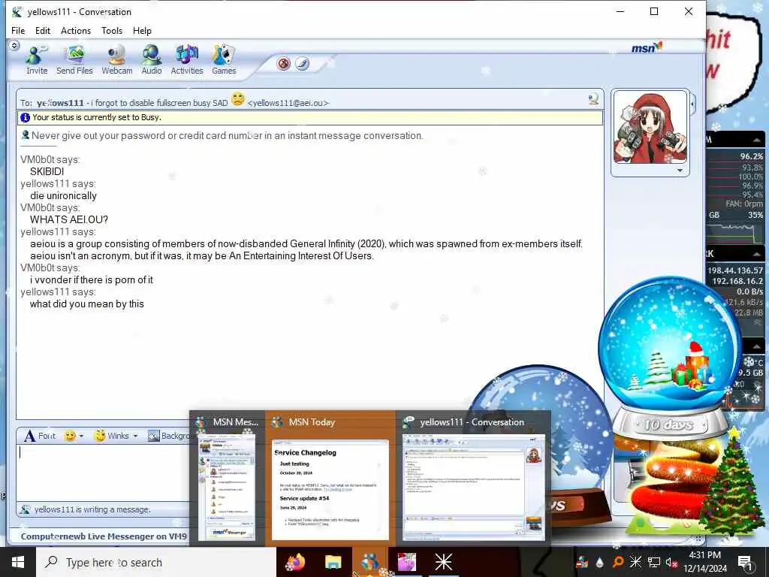This screenshot has width=769, height=577.
Task: Click in the message input box
Action: (x=103, y=472)
